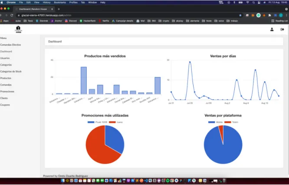Click the logout icon in the header

click(x=282, y=30)
